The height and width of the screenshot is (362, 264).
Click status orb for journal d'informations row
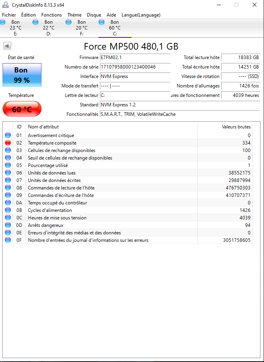click(x=8, y=240)
